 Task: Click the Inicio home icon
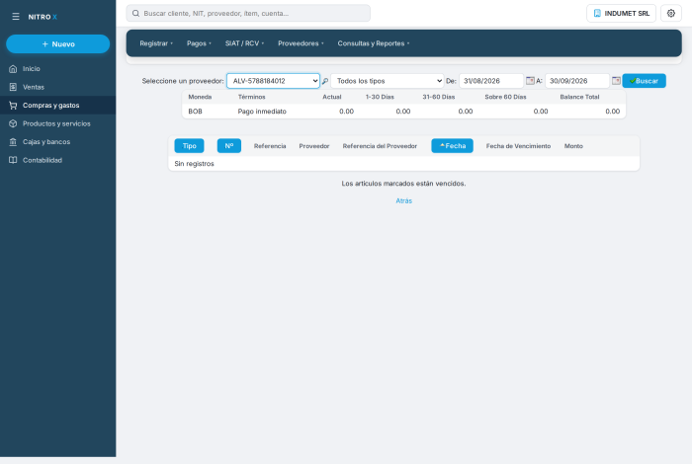click(13, 69)
